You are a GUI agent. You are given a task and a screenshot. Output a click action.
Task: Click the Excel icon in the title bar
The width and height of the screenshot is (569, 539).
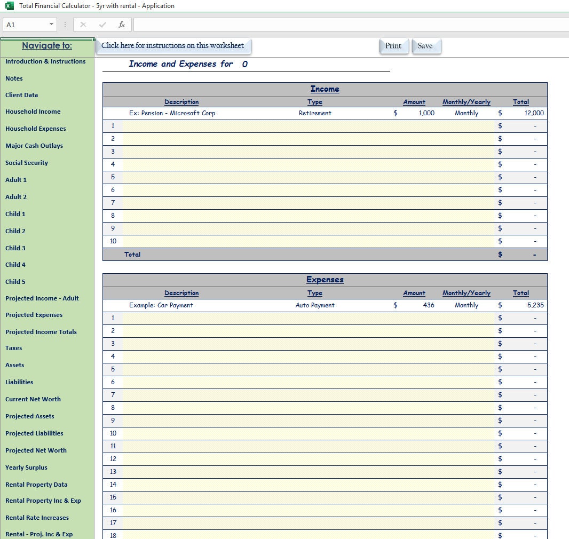click(x=9, y=6)
